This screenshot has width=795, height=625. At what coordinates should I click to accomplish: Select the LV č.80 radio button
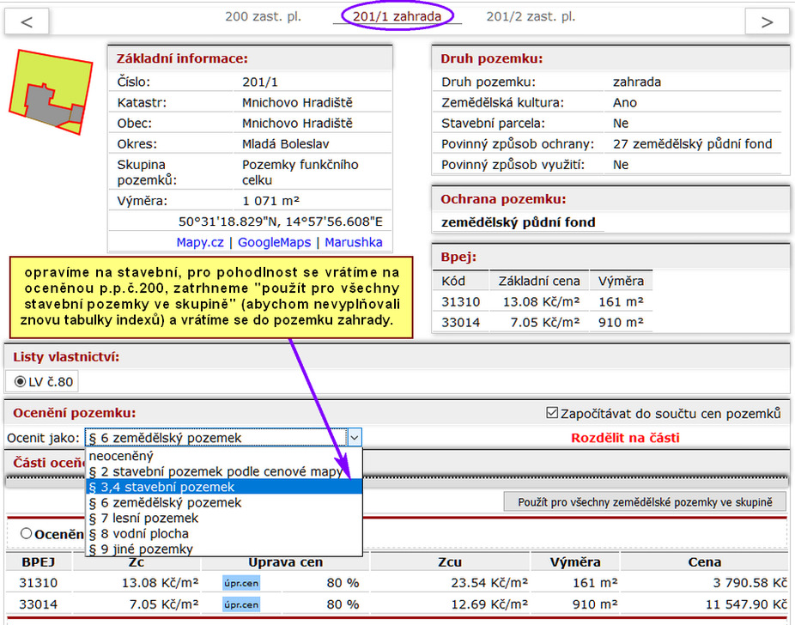click(x=20, y=382)
